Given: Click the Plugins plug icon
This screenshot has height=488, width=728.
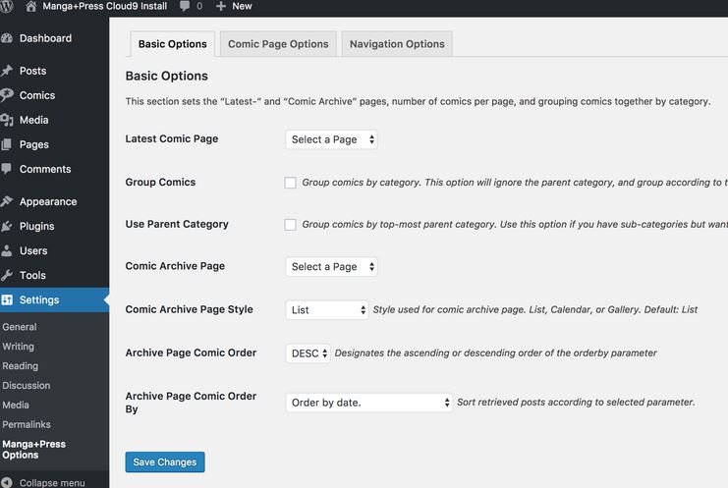Looking at the screenshot, I should tap(7, 227).
